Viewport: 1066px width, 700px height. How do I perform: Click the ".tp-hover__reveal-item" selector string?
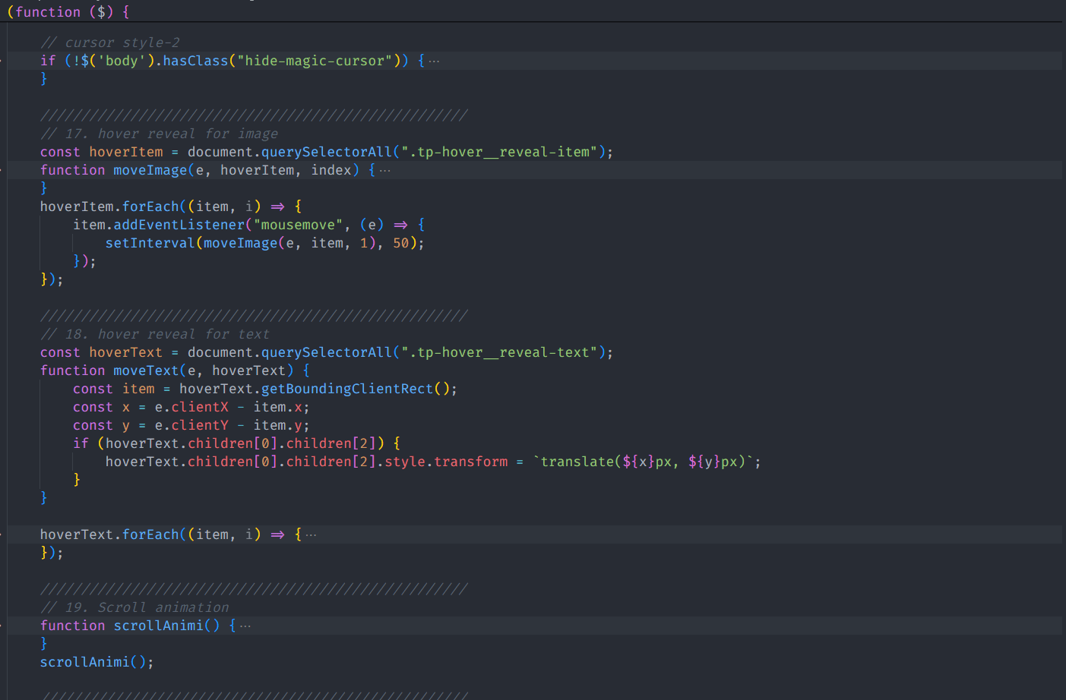coord(498,152)
